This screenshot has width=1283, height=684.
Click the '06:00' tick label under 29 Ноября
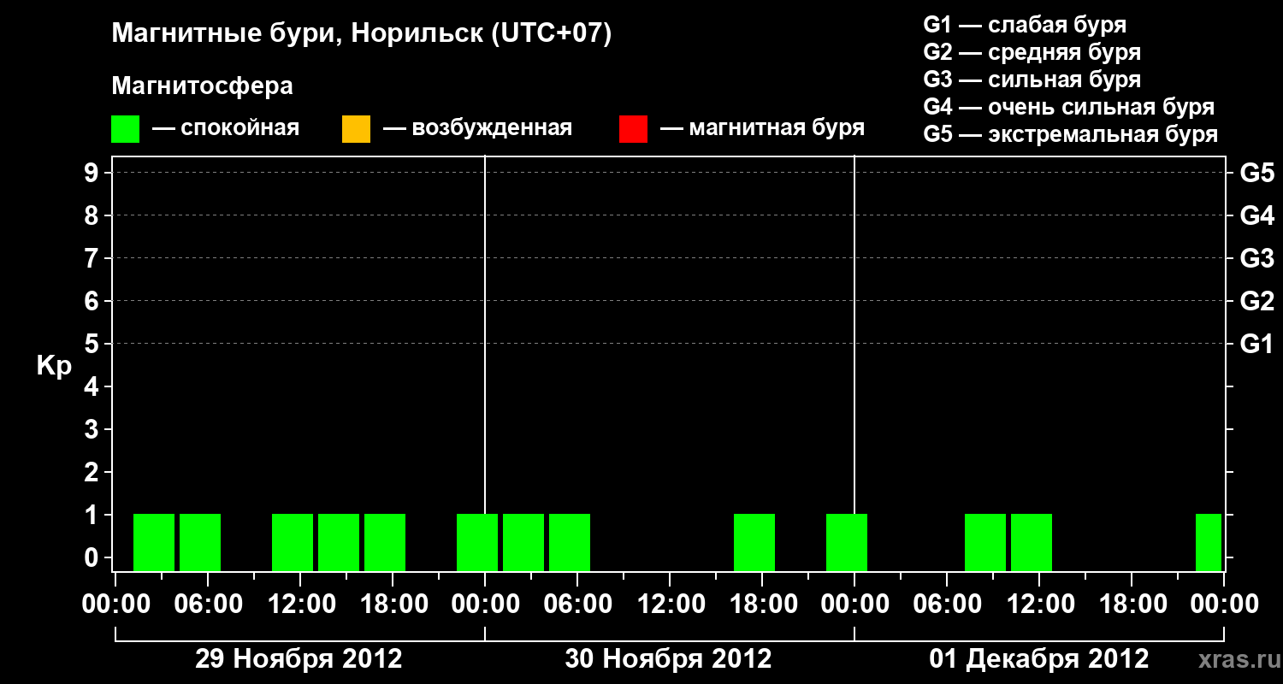tap(207, 604)
